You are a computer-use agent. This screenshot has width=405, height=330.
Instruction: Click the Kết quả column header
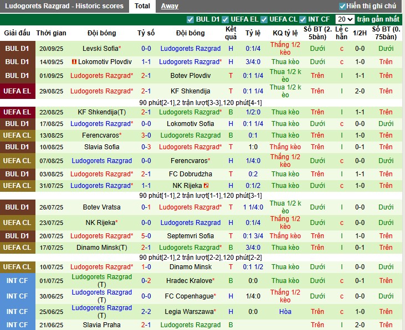(x=230, y=33)
